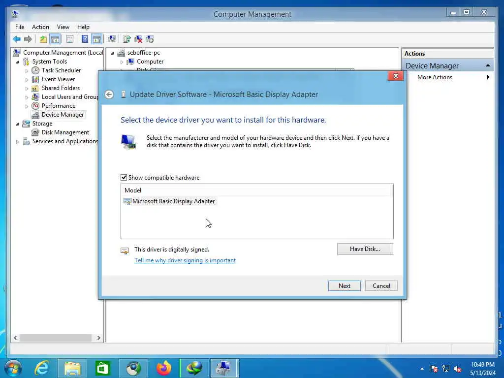Screen dimensions: 504x378
Task: Toggle Show/Hide Action Pane toolbar icon
Action: click(x=97, y=39)
